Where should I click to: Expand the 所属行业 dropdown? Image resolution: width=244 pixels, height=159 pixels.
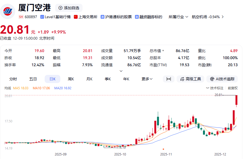(179, 17)
